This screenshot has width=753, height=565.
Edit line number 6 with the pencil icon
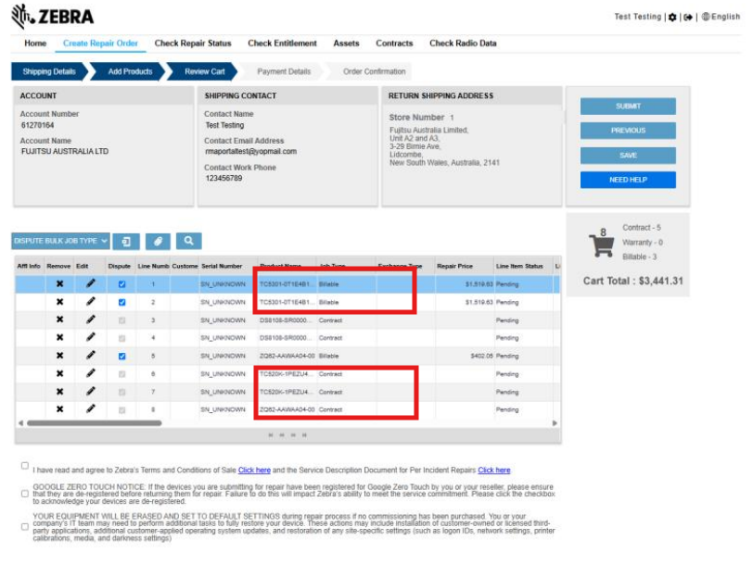click(90, 373)
